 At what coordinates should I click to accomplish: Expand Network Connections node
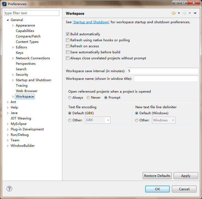click(x=13, y=58)
